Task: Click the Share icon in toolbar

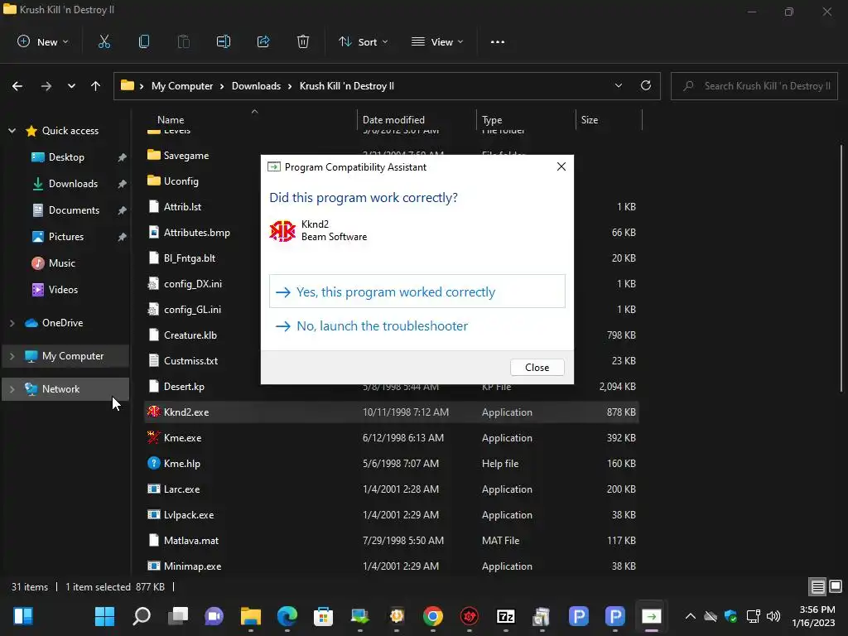Action: click(263, 41)
